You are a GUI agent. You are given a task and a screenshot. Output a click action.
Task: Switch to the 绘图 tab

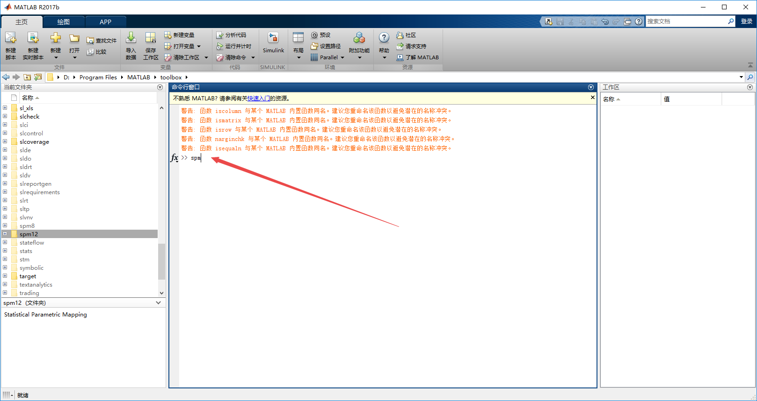pyautogui.click(x=64, y=22)
